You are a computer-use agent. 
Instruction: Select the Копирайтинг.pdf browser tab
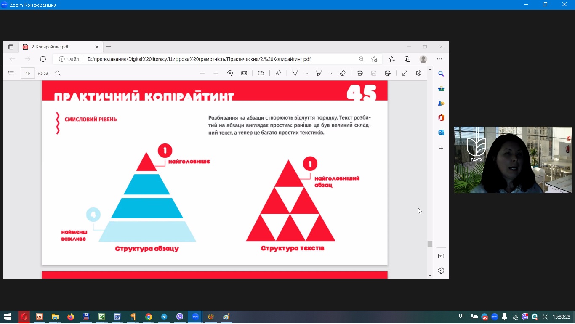pyautogui.click(x=59, y=47)
